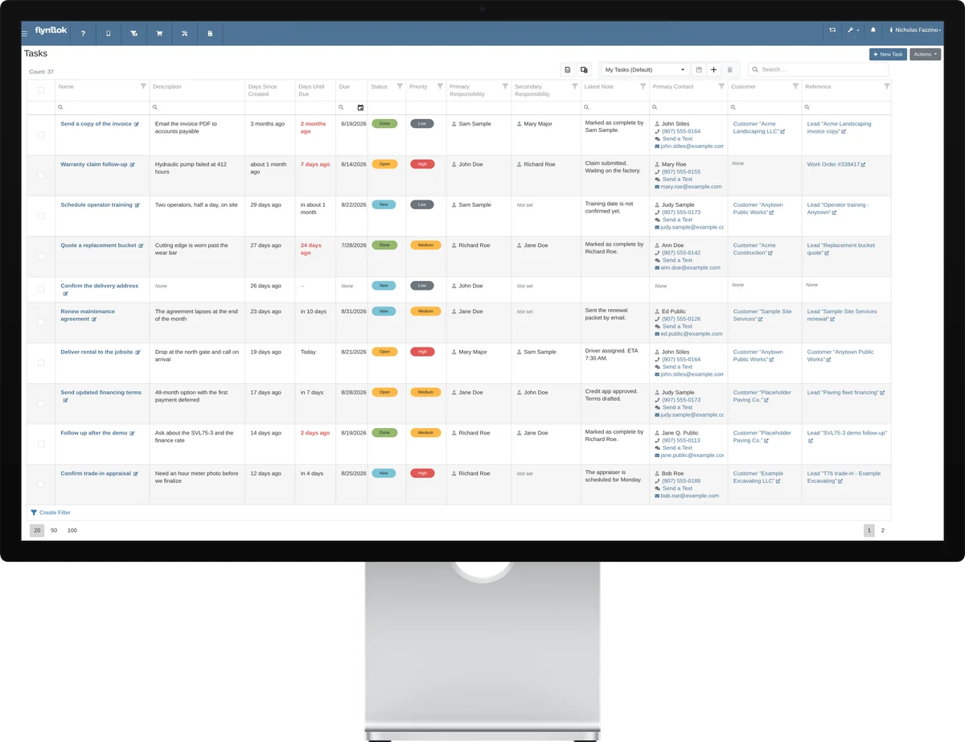
Task: Open the mobile device icon in top bar
Action: [x=109, y=34]
